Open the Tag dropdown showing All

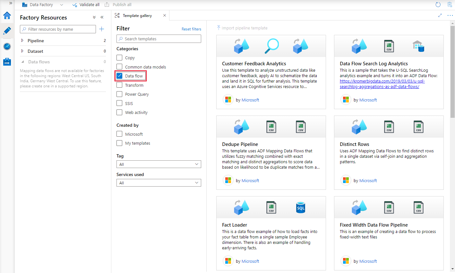tap(159, 164)
